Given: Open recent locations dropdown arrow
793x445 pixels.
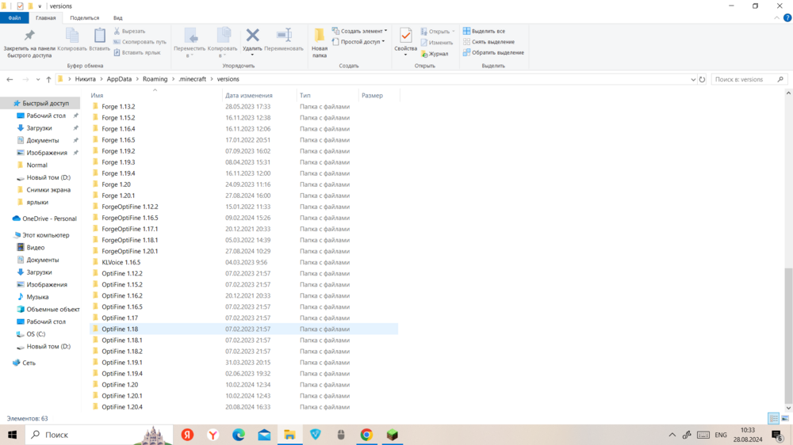Looking at the screenshot, I should tap(38, 79).
